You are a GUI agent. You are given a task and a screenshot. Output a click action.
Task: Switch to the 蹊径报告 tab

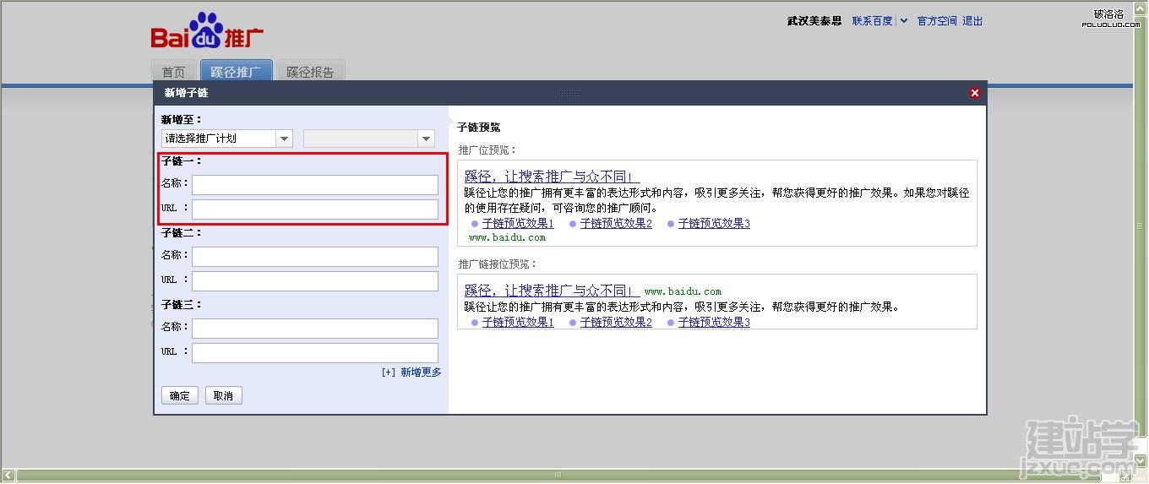click(x=310, y=72)
